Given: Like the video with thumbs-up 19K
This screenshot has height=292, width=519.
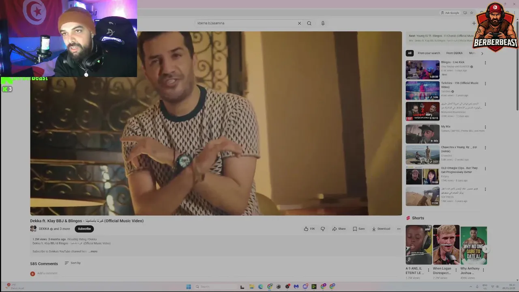Looking at the screenshot, I should (309, 229).
